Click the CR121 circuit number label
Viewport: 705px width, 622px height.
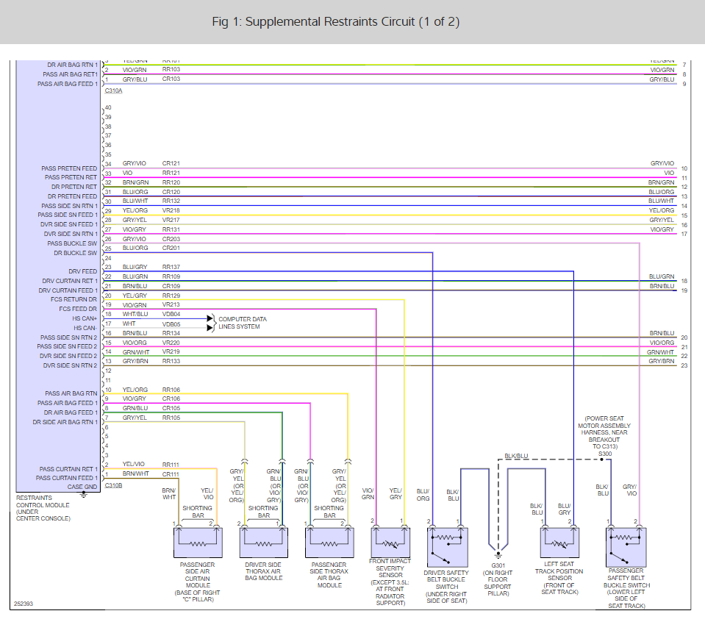[171, 163]
